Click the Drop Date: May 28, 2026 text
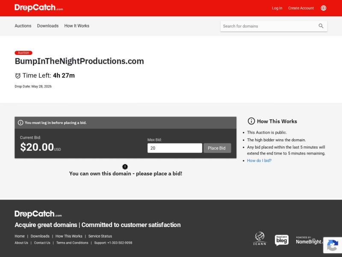 pos(33,87)
